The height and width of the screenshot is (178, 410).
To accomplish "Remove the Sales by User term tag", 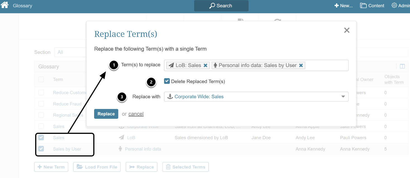I will [x=301, y=65].
